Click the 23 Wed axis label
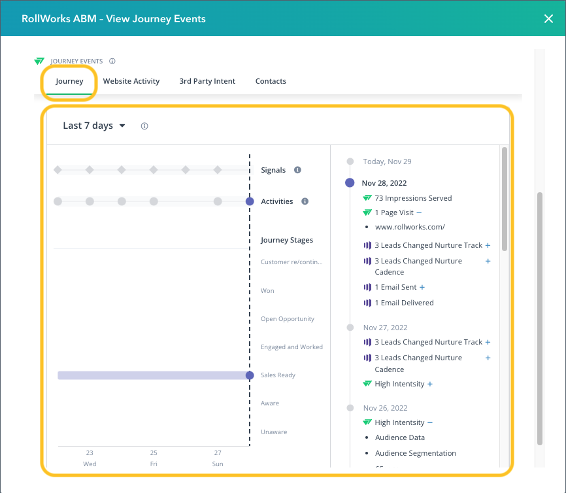The height and width of the screenshot is (493, 566). tap(90, 458)
